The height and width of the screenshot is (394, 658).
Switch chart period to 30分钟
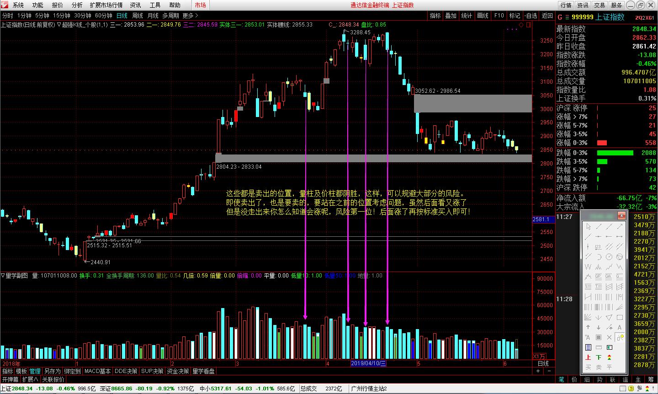click(x=83, y=16)
